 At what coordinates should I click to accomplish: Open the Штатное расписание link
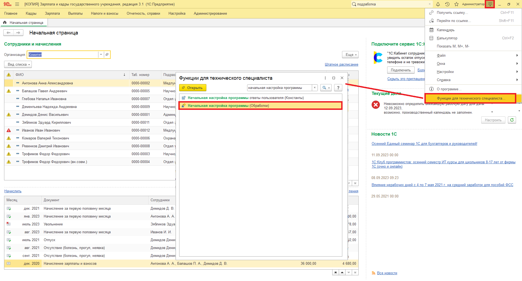341,65
